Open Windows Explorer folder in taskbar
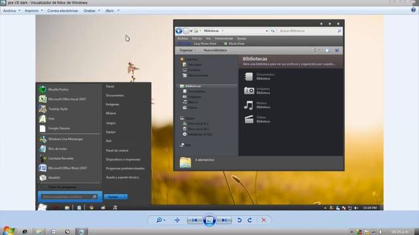The height and width of the screenshot is (235, 419). tap(39, 232)
